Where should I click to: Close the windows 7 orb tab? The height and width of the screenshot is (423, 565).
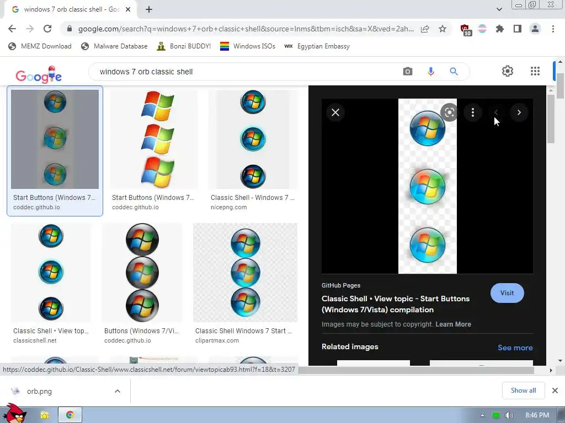128,9
